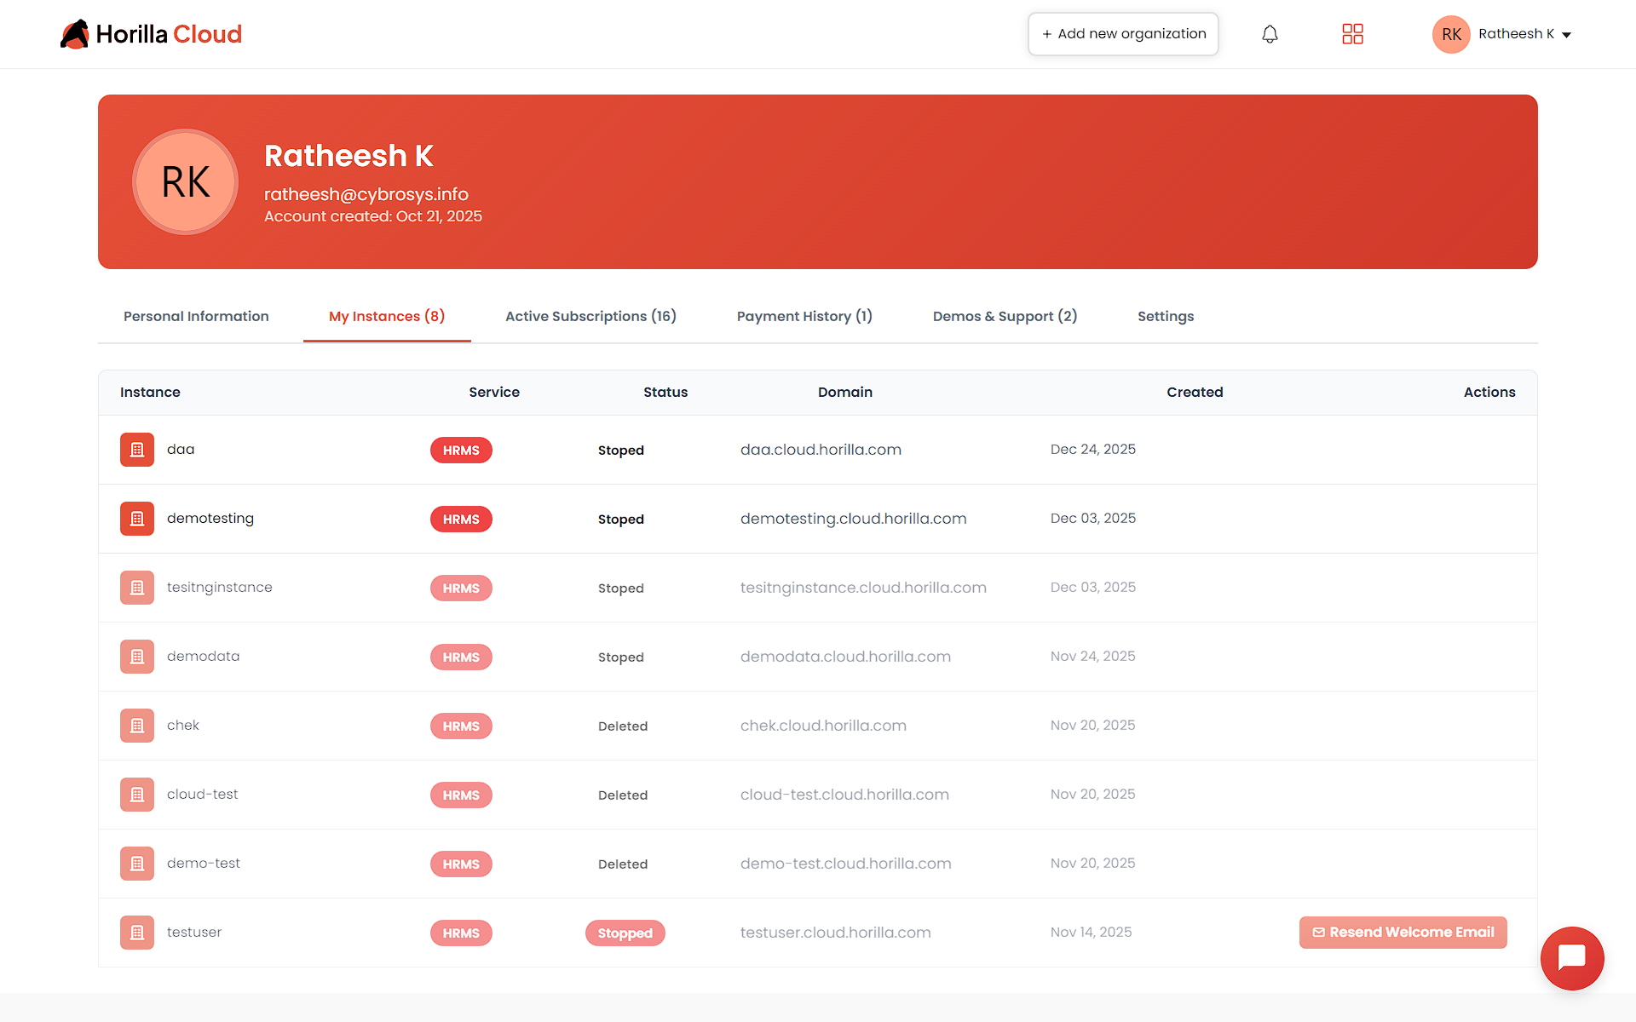
Task: Click the instance icon next to cloud-test
Action: pos(136,794)
